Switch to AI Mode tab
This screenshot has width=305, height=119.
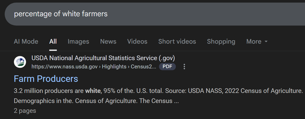[26, 42]
